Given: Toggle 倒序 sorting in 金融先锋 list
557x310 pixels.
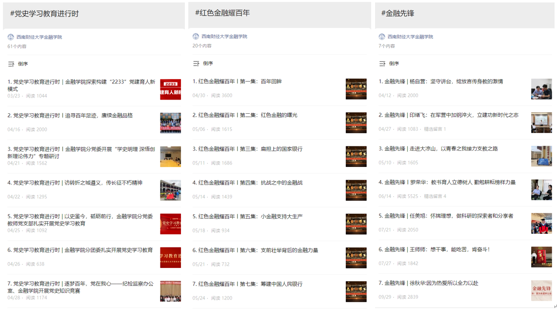Looking at the screenshot, I should point(394,63).
